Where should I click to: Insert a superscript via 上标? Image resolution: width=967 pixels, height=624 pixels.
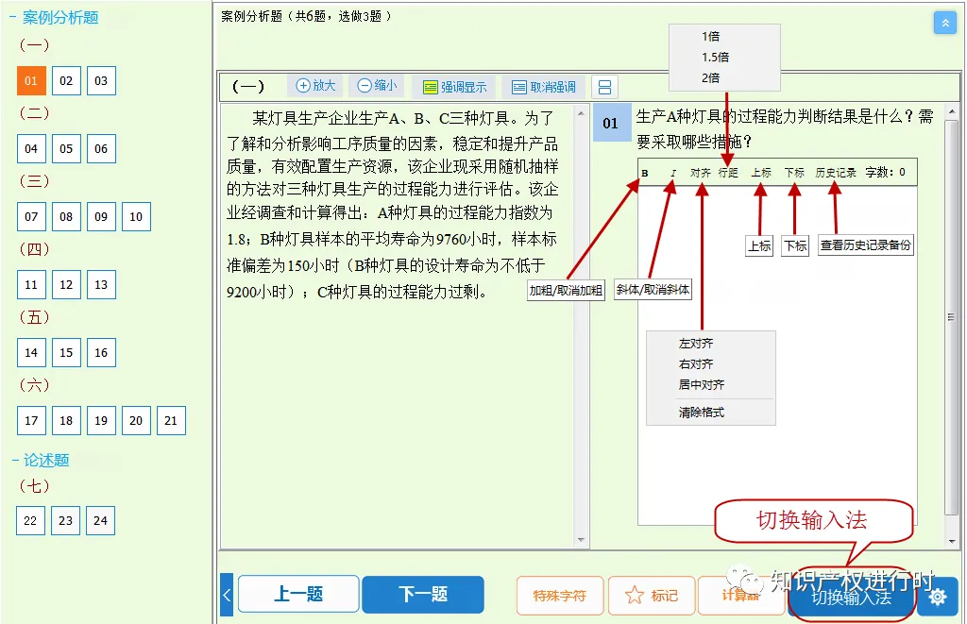(760, 175)
